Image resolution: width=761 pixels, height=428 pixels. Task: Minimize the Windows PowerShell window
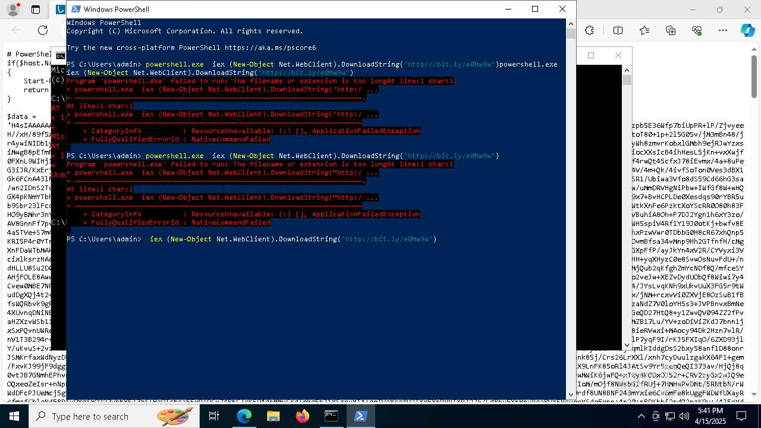tap(508, 9)
